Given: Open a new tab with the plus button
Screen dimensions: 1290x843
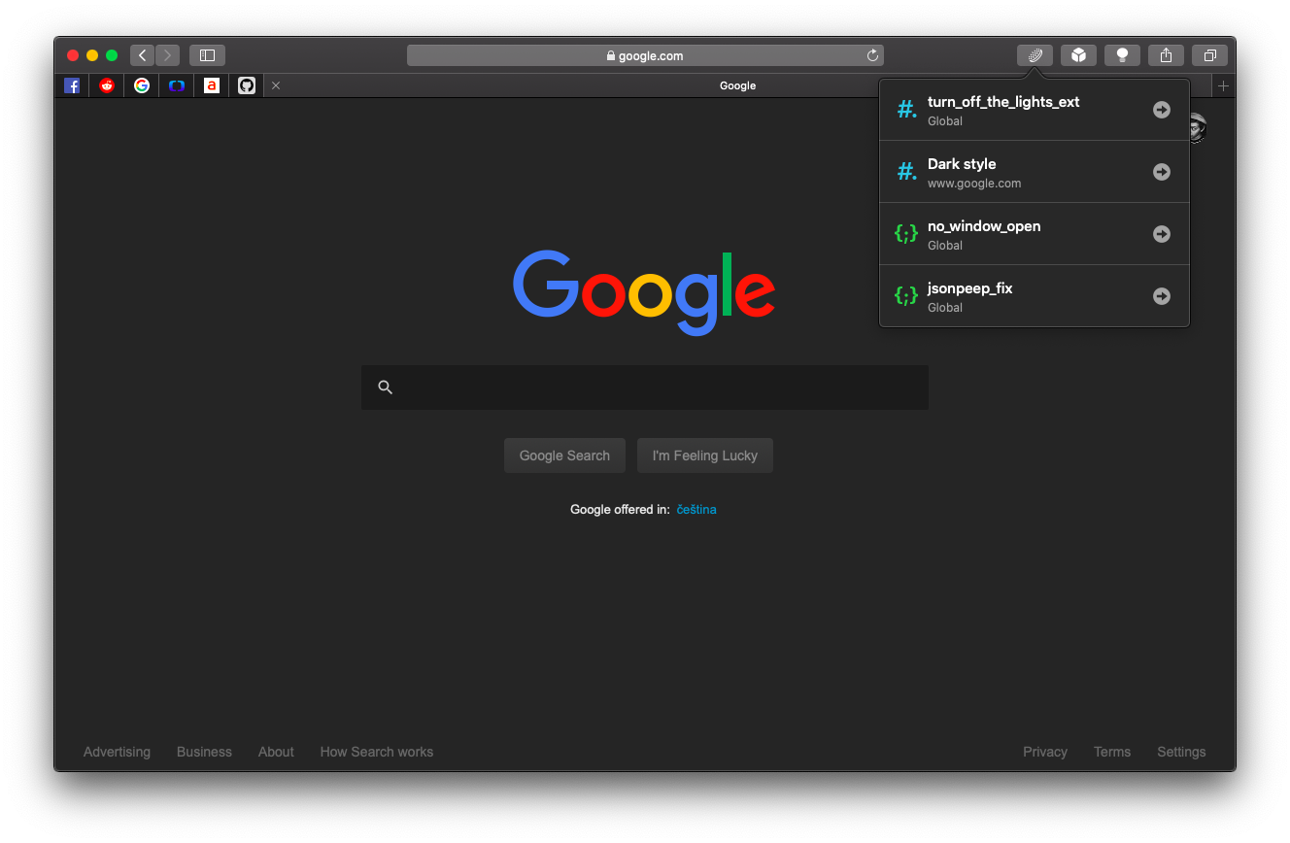Looking at the screenshot, I should tap(1223, 85).
